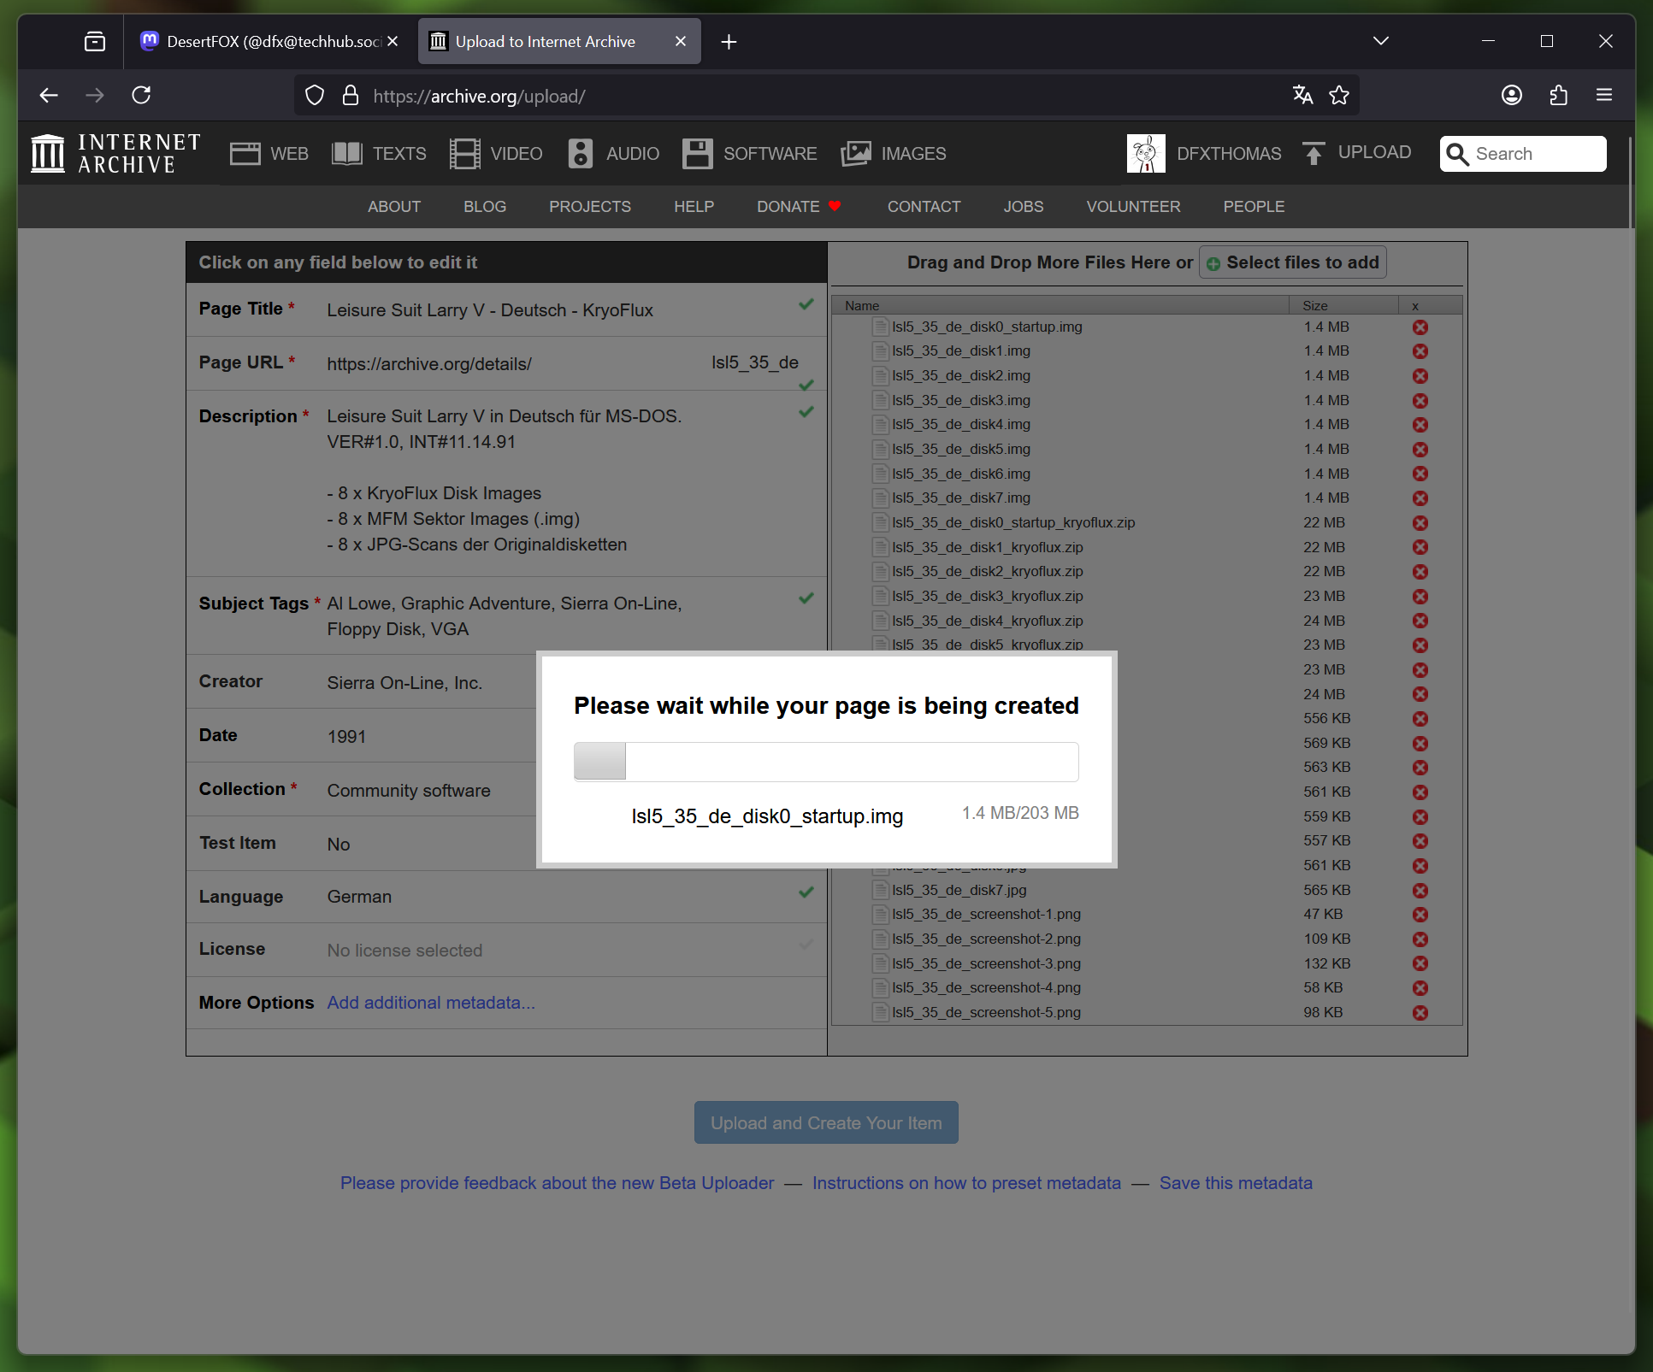Open the Firefox account icon
1653x1372 pixels.
click(x=1512, y=95)
